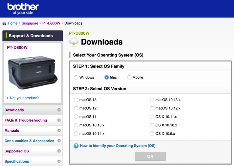
Task: Choose OS X 10.11.x version
Action: pyautogui.click(x=152, y=117)
